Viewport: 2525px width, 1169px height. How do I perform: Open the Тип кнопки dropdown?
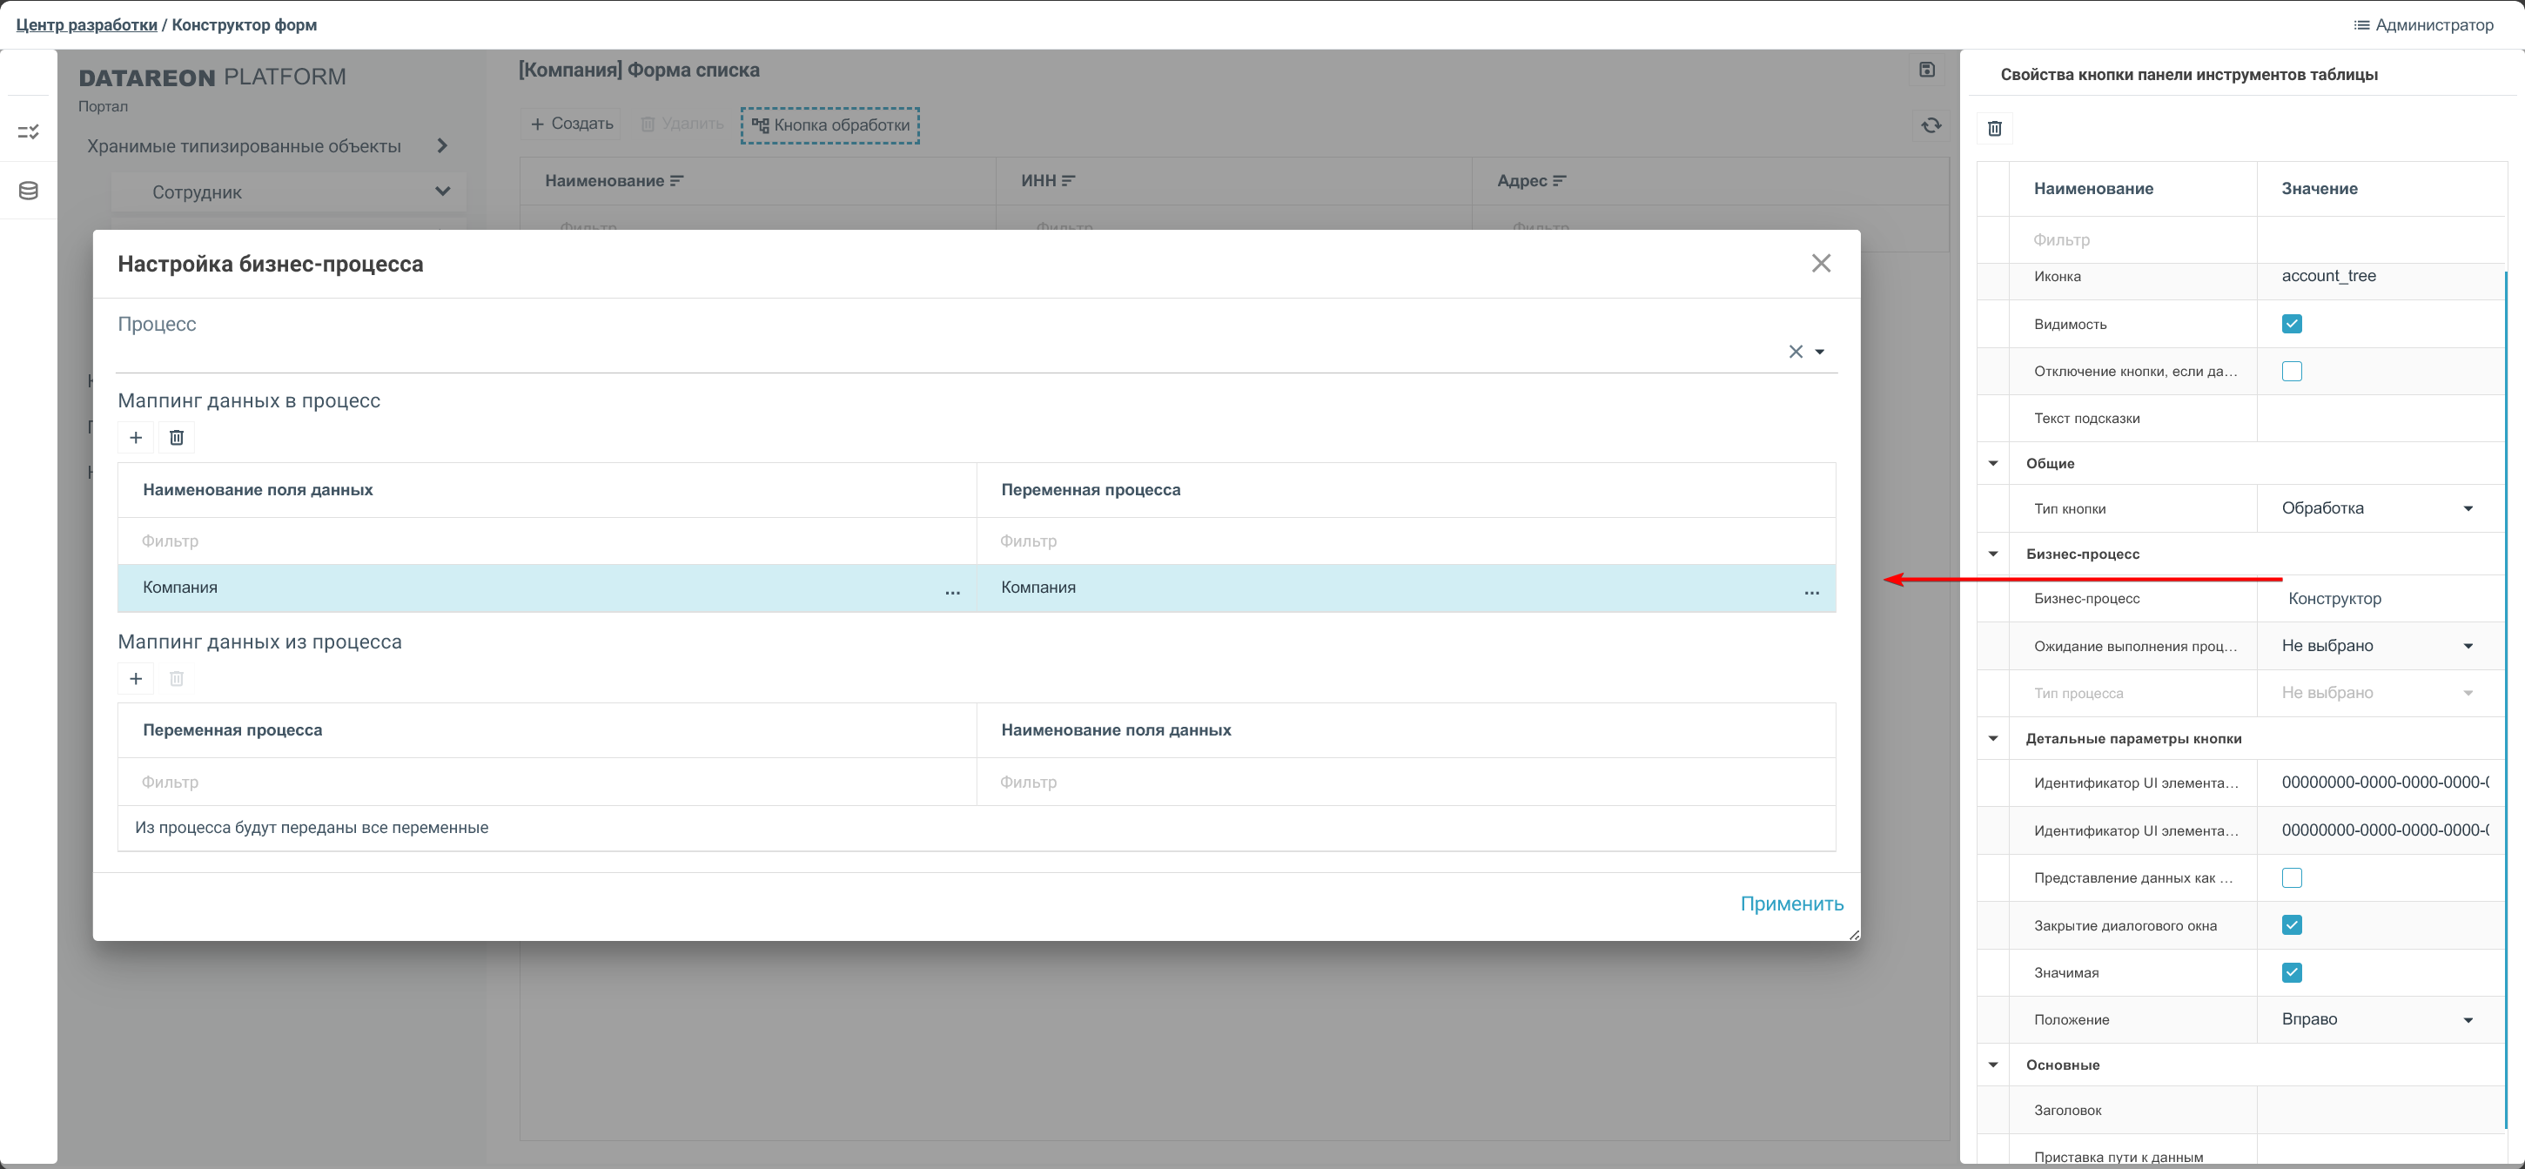[x=2468, y=508]
